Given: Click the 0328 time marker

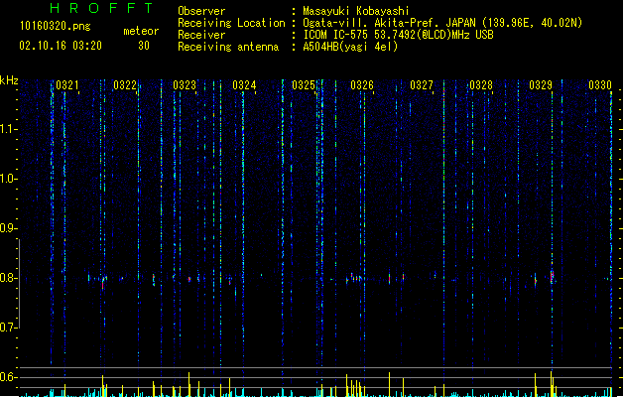Looking at the screenshot, I should point(481,85).
